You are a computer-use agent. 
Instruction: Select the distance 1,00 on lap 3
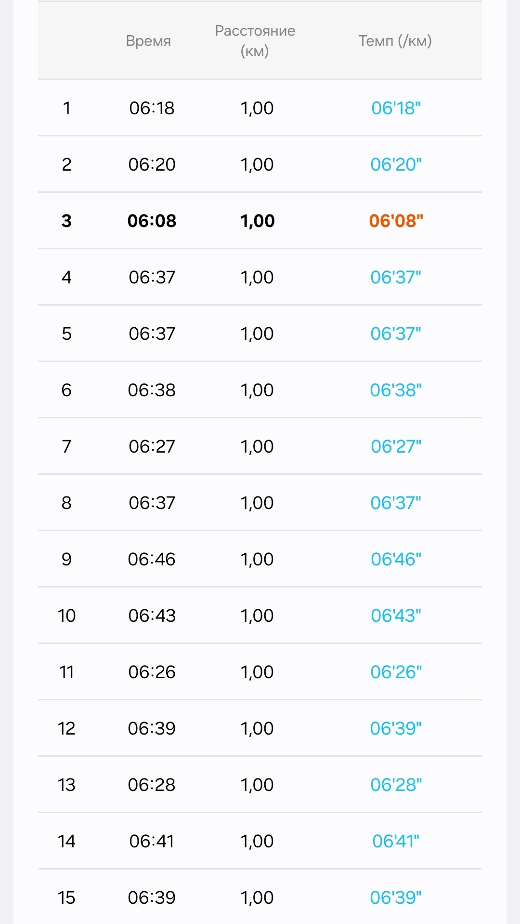(x=257, y=221)
